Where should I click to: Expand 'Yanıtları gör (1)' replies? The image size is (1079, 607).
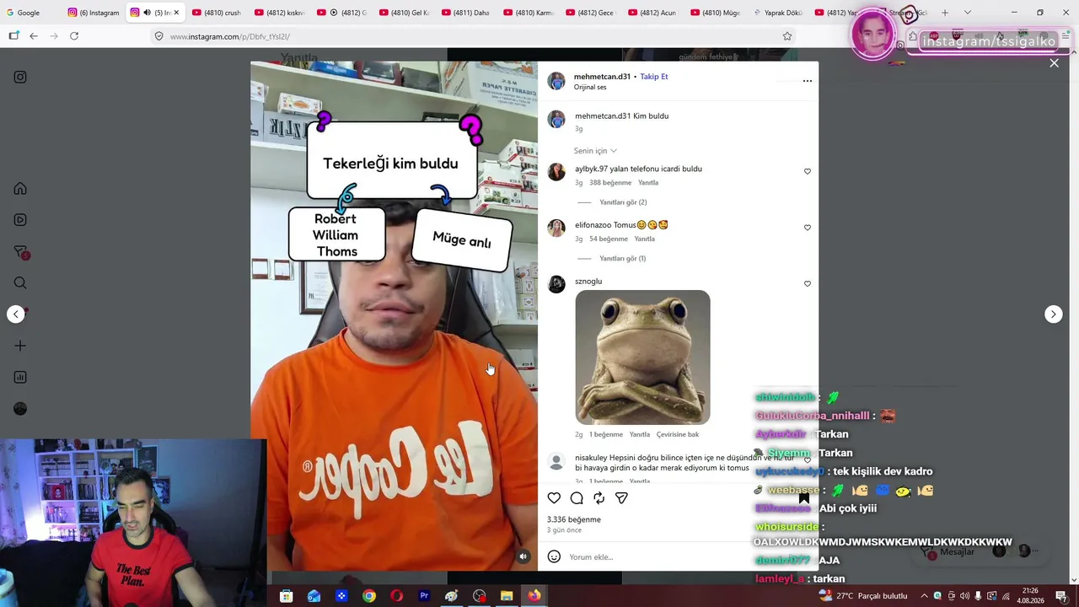point(622,259)
